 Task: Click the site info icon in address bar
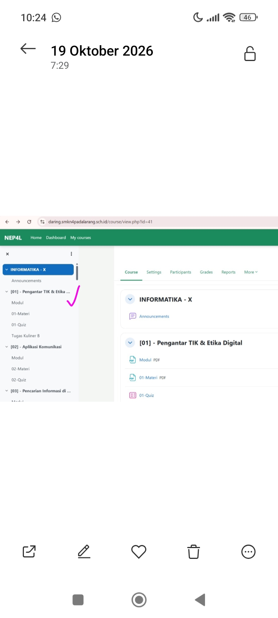coord(42,222)
